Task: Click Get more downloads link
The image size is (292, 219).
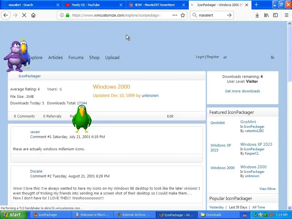Action: click(242, 91)
